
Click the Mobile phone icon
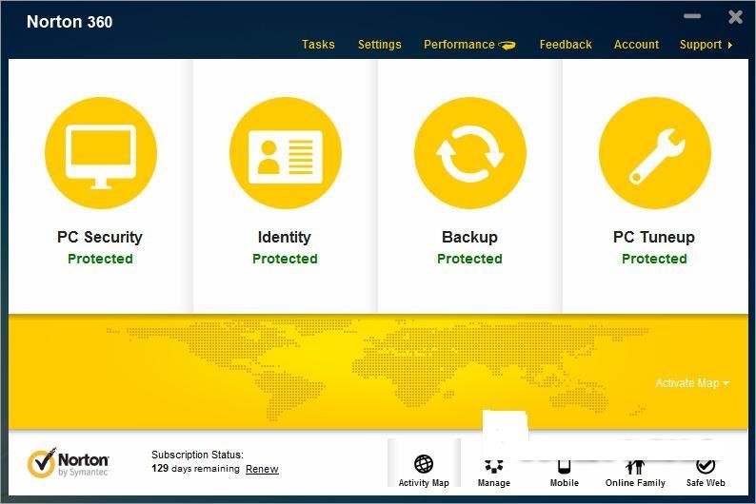tap(564, 466)
